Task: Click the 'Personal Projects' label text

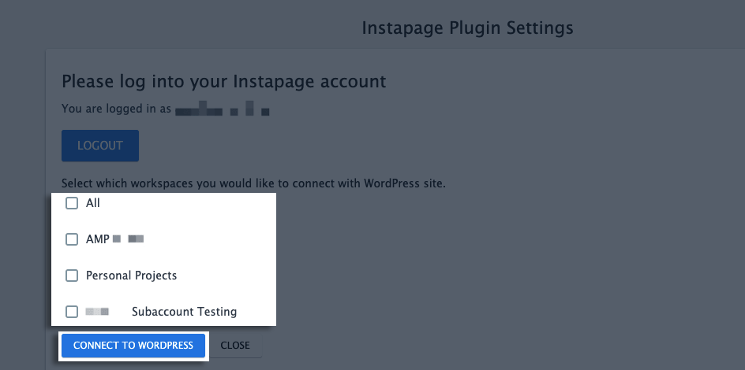Action: coord(131,276)
